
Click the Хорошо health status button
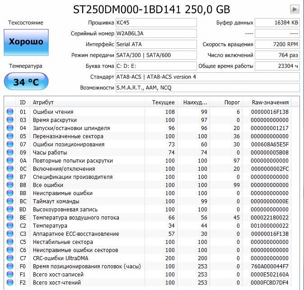click(26, 42)
